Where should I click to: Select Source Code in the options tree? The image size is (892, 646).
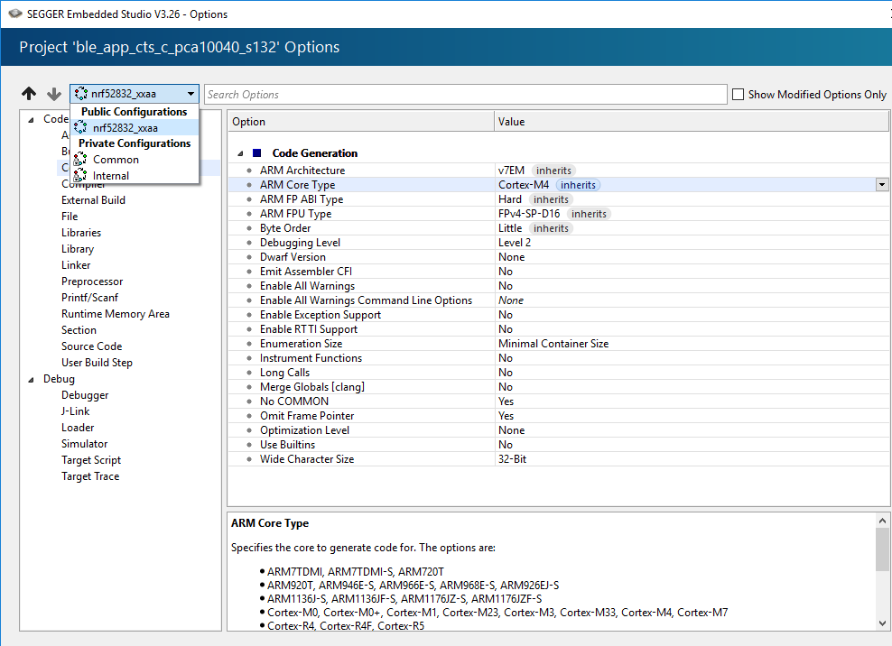[x=91, y=346]
